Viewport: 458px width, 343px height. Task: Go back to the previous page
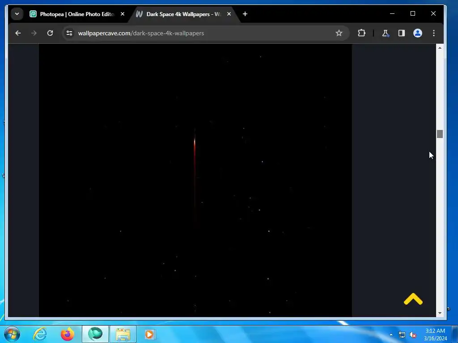(18, 33)
